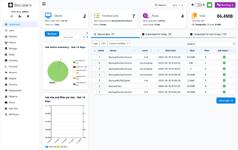Click the table Search input field
The height and width of the screenshot is (150, 238).
coord(215,44)
